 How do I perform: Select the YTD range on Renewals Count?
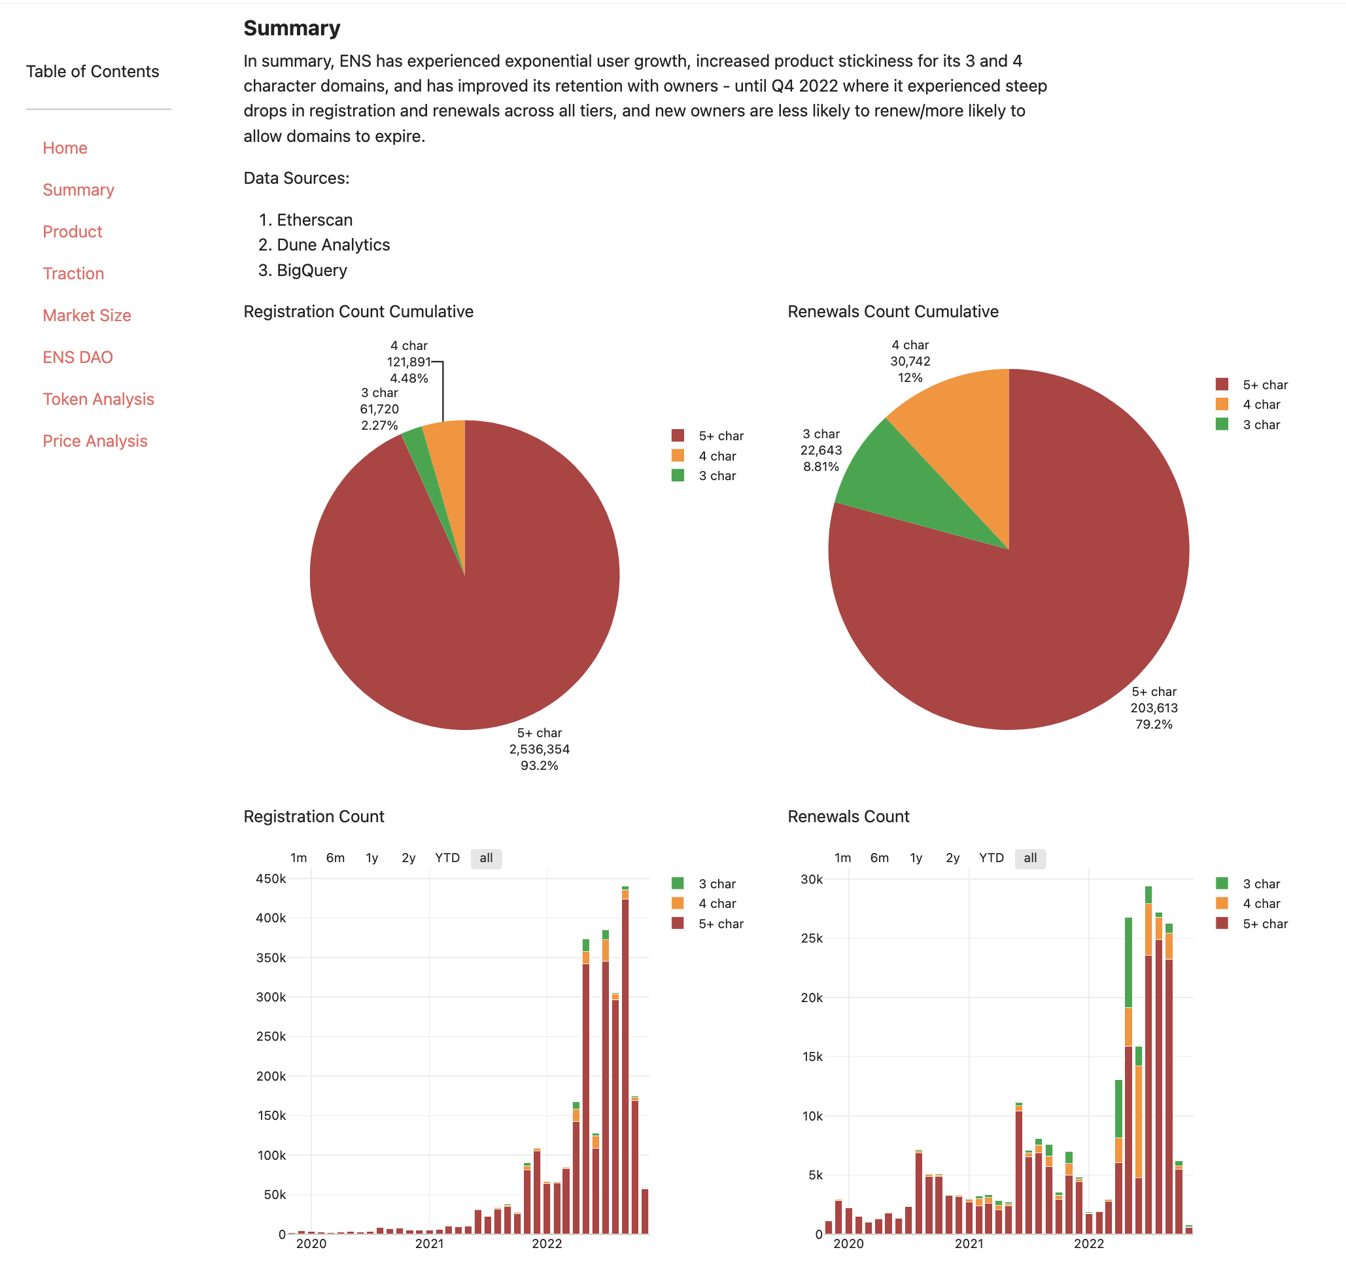click(992, 858)
